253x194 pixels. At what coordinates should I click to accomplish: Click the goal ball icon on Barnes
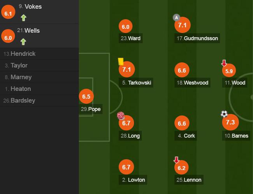[224, 114]
